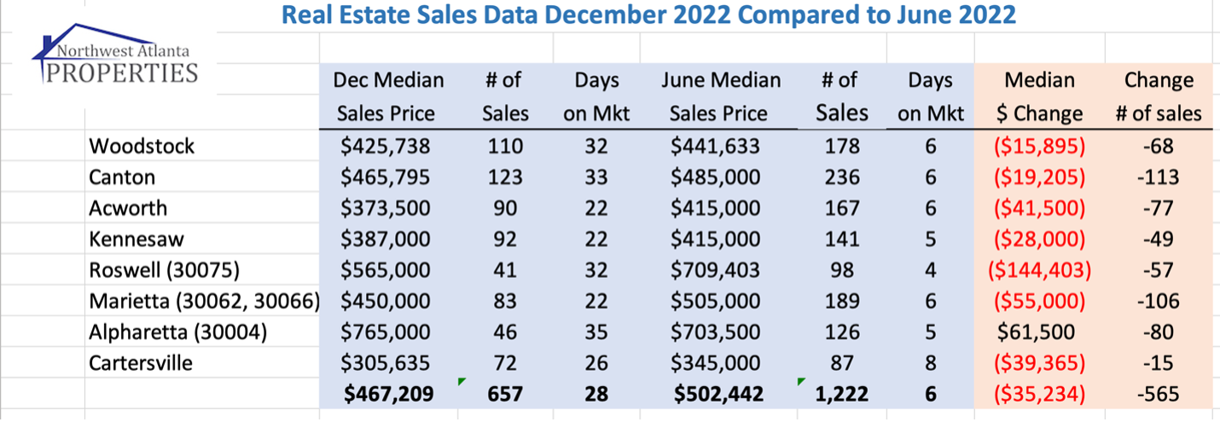1220x422 pixels.
Task: Click the Cartersville row label
Action: pos(141,363)
